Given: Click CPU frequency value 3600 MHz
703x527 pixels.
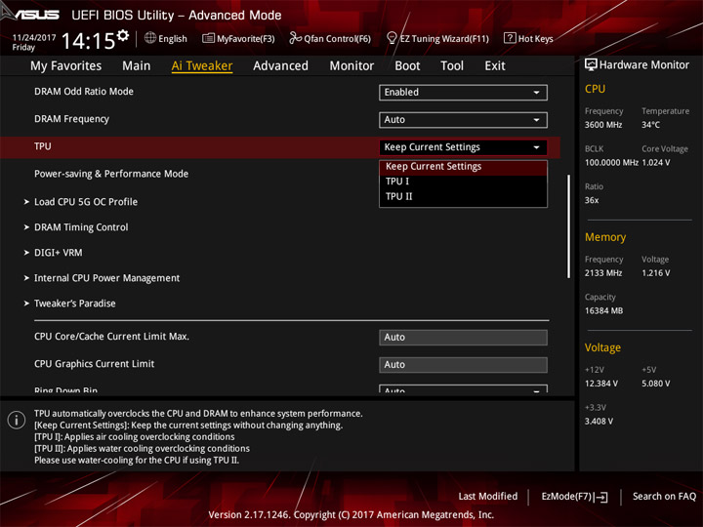Looking at the screenshot, I should [603, 125].
